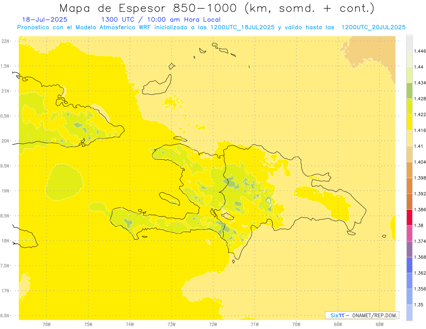Click the latitude label "18N"

click(5, 241)
